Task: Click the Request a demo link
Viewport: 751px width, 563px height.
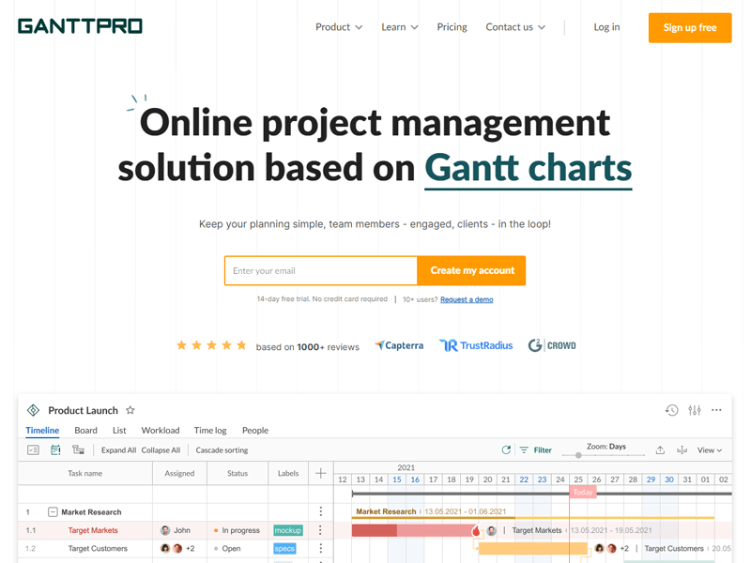Action: [x=467, y=299]
